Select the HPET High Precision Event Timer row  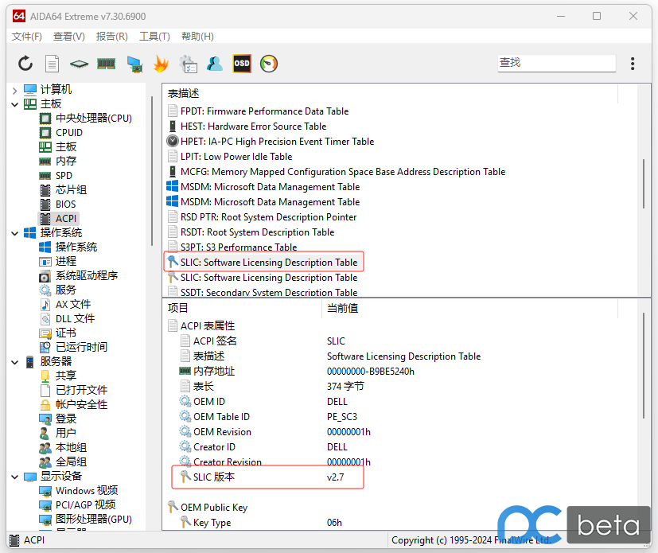pos(271,142)
